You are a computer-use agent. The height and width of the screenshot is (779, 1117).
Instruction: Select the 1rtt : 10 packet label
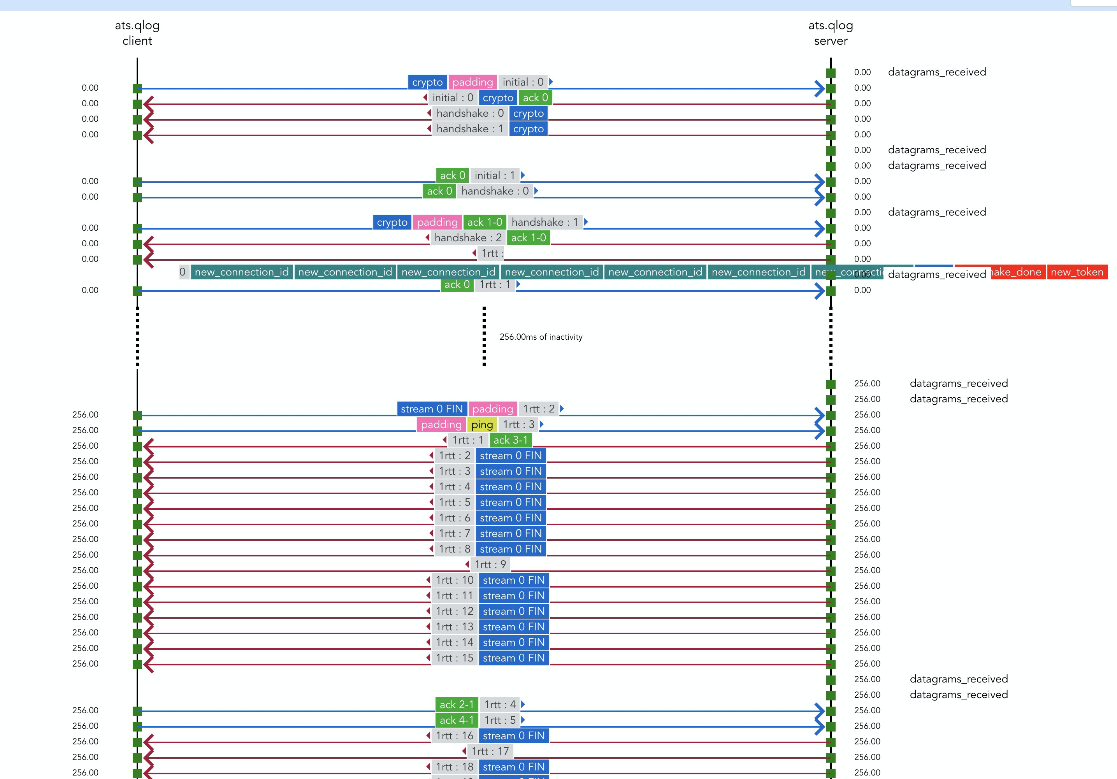(454, 580)
